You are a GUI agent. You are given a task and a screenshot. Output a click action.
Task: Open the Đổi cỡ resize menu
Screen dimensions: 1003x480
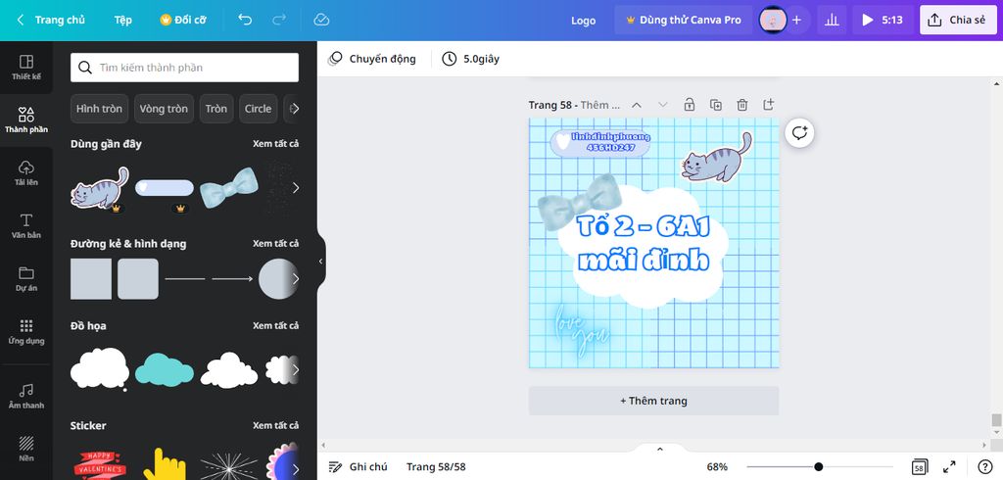(x=183, y=20)
